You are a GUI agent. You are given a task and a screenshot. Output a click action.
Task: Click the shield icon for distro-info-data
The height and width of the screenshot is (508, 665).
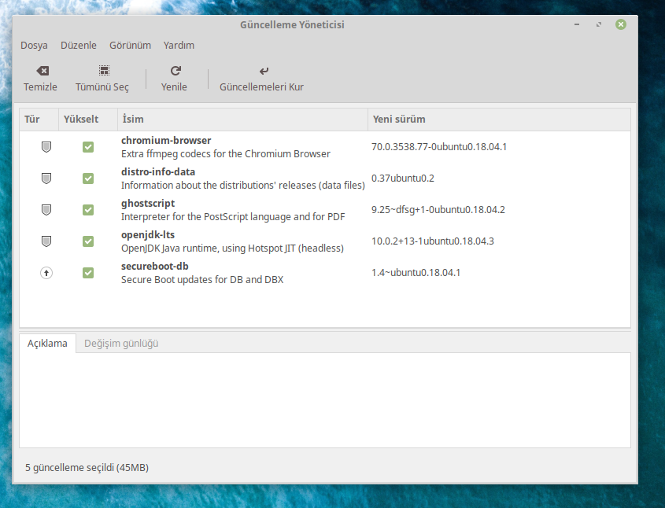point(46,179)
